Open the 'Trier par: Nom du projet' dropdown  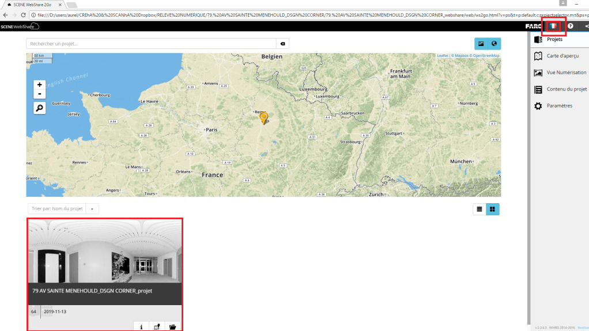(57, 208)
